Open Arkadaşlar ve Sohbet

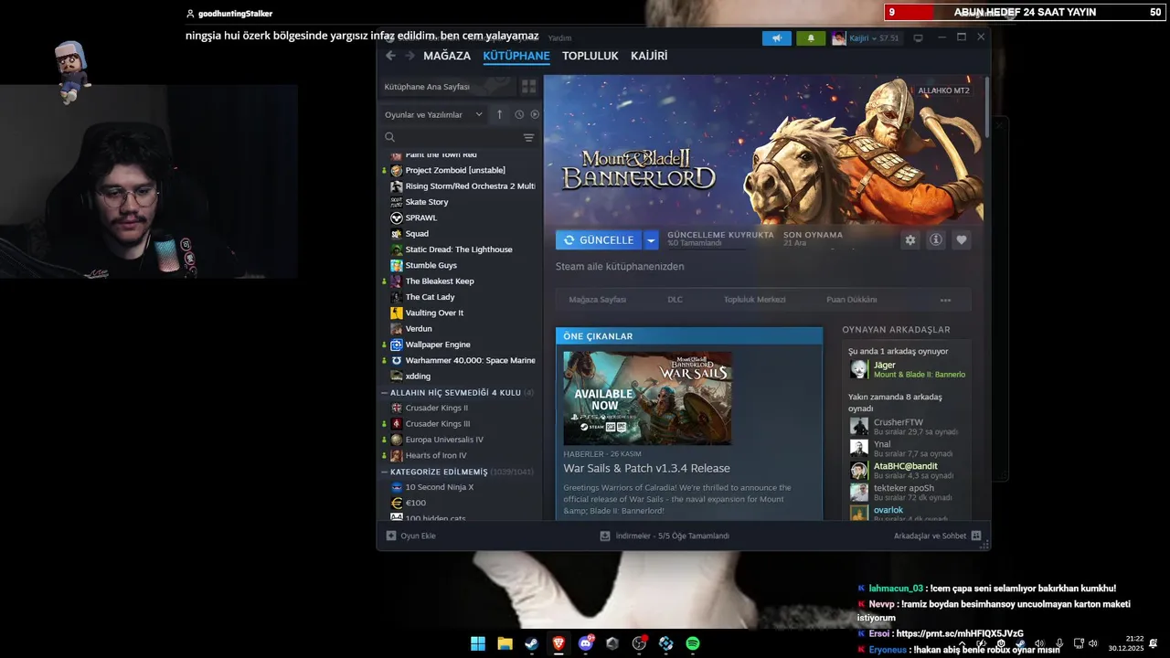(937, 536)
